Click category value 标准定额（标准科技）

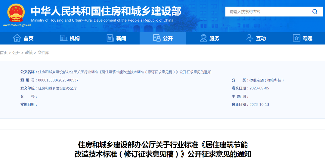coord(267,80)
